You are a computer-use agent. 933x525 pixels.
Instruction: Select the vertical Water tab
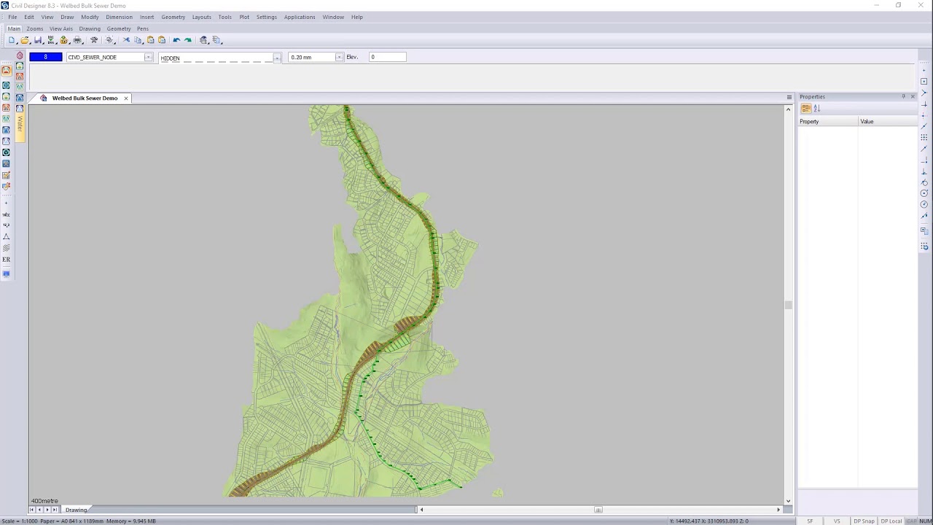(20, 124)
